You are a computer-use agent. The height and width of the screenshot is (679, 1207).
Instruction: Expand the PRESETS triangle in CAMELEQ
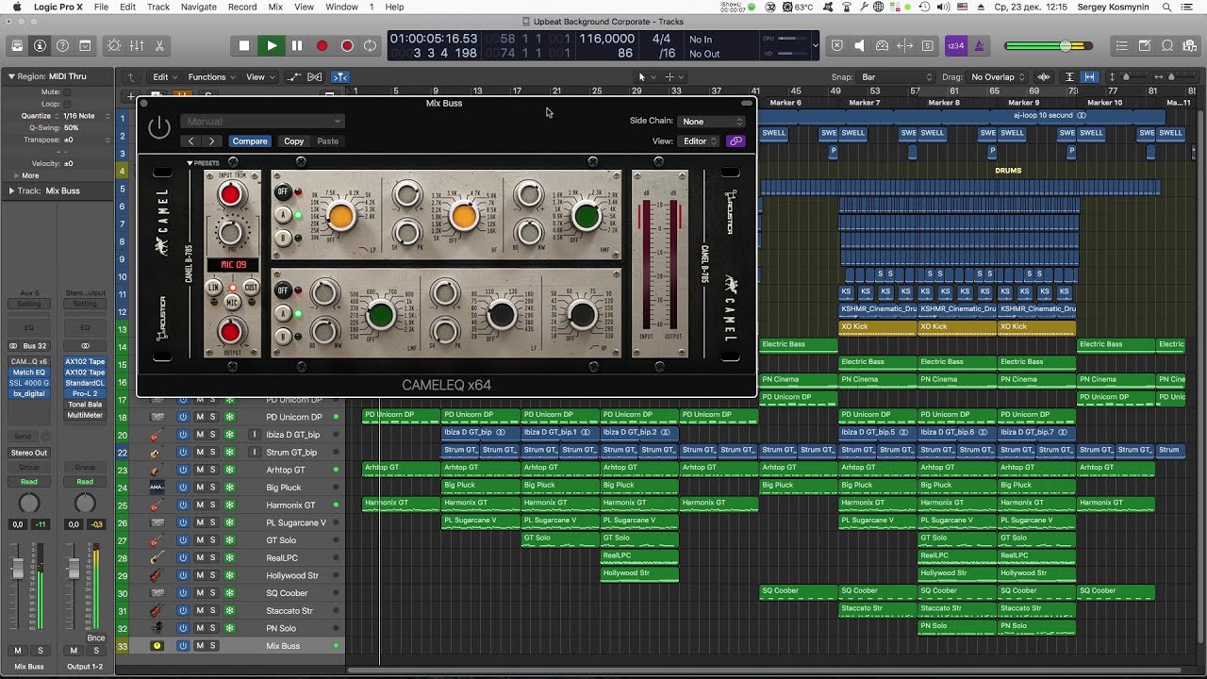click(190, 163)
